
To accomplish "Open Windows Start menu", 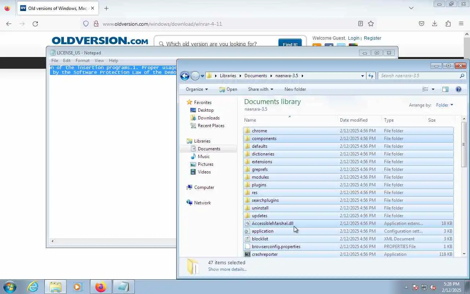I will [9, 287].
